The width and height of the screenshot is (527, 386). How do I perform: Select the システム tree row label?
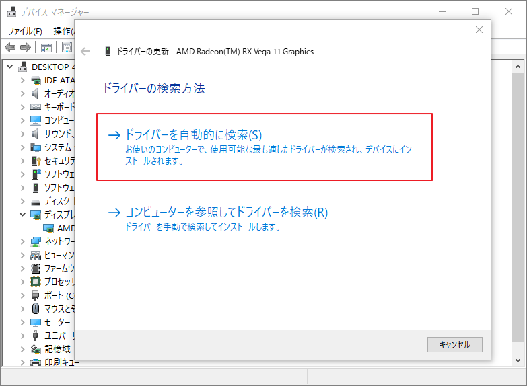point(58,147)
